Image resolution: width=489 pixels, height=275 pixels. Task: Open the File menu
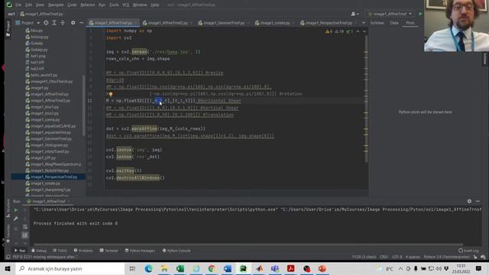[18, 5]
